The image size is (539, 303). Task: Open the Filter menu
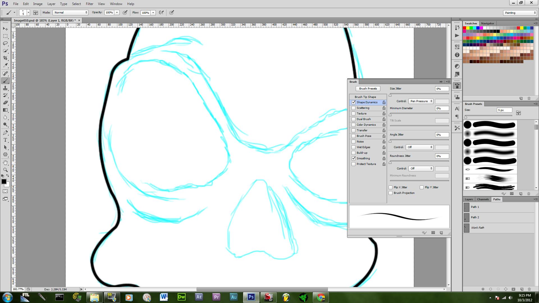90,4
